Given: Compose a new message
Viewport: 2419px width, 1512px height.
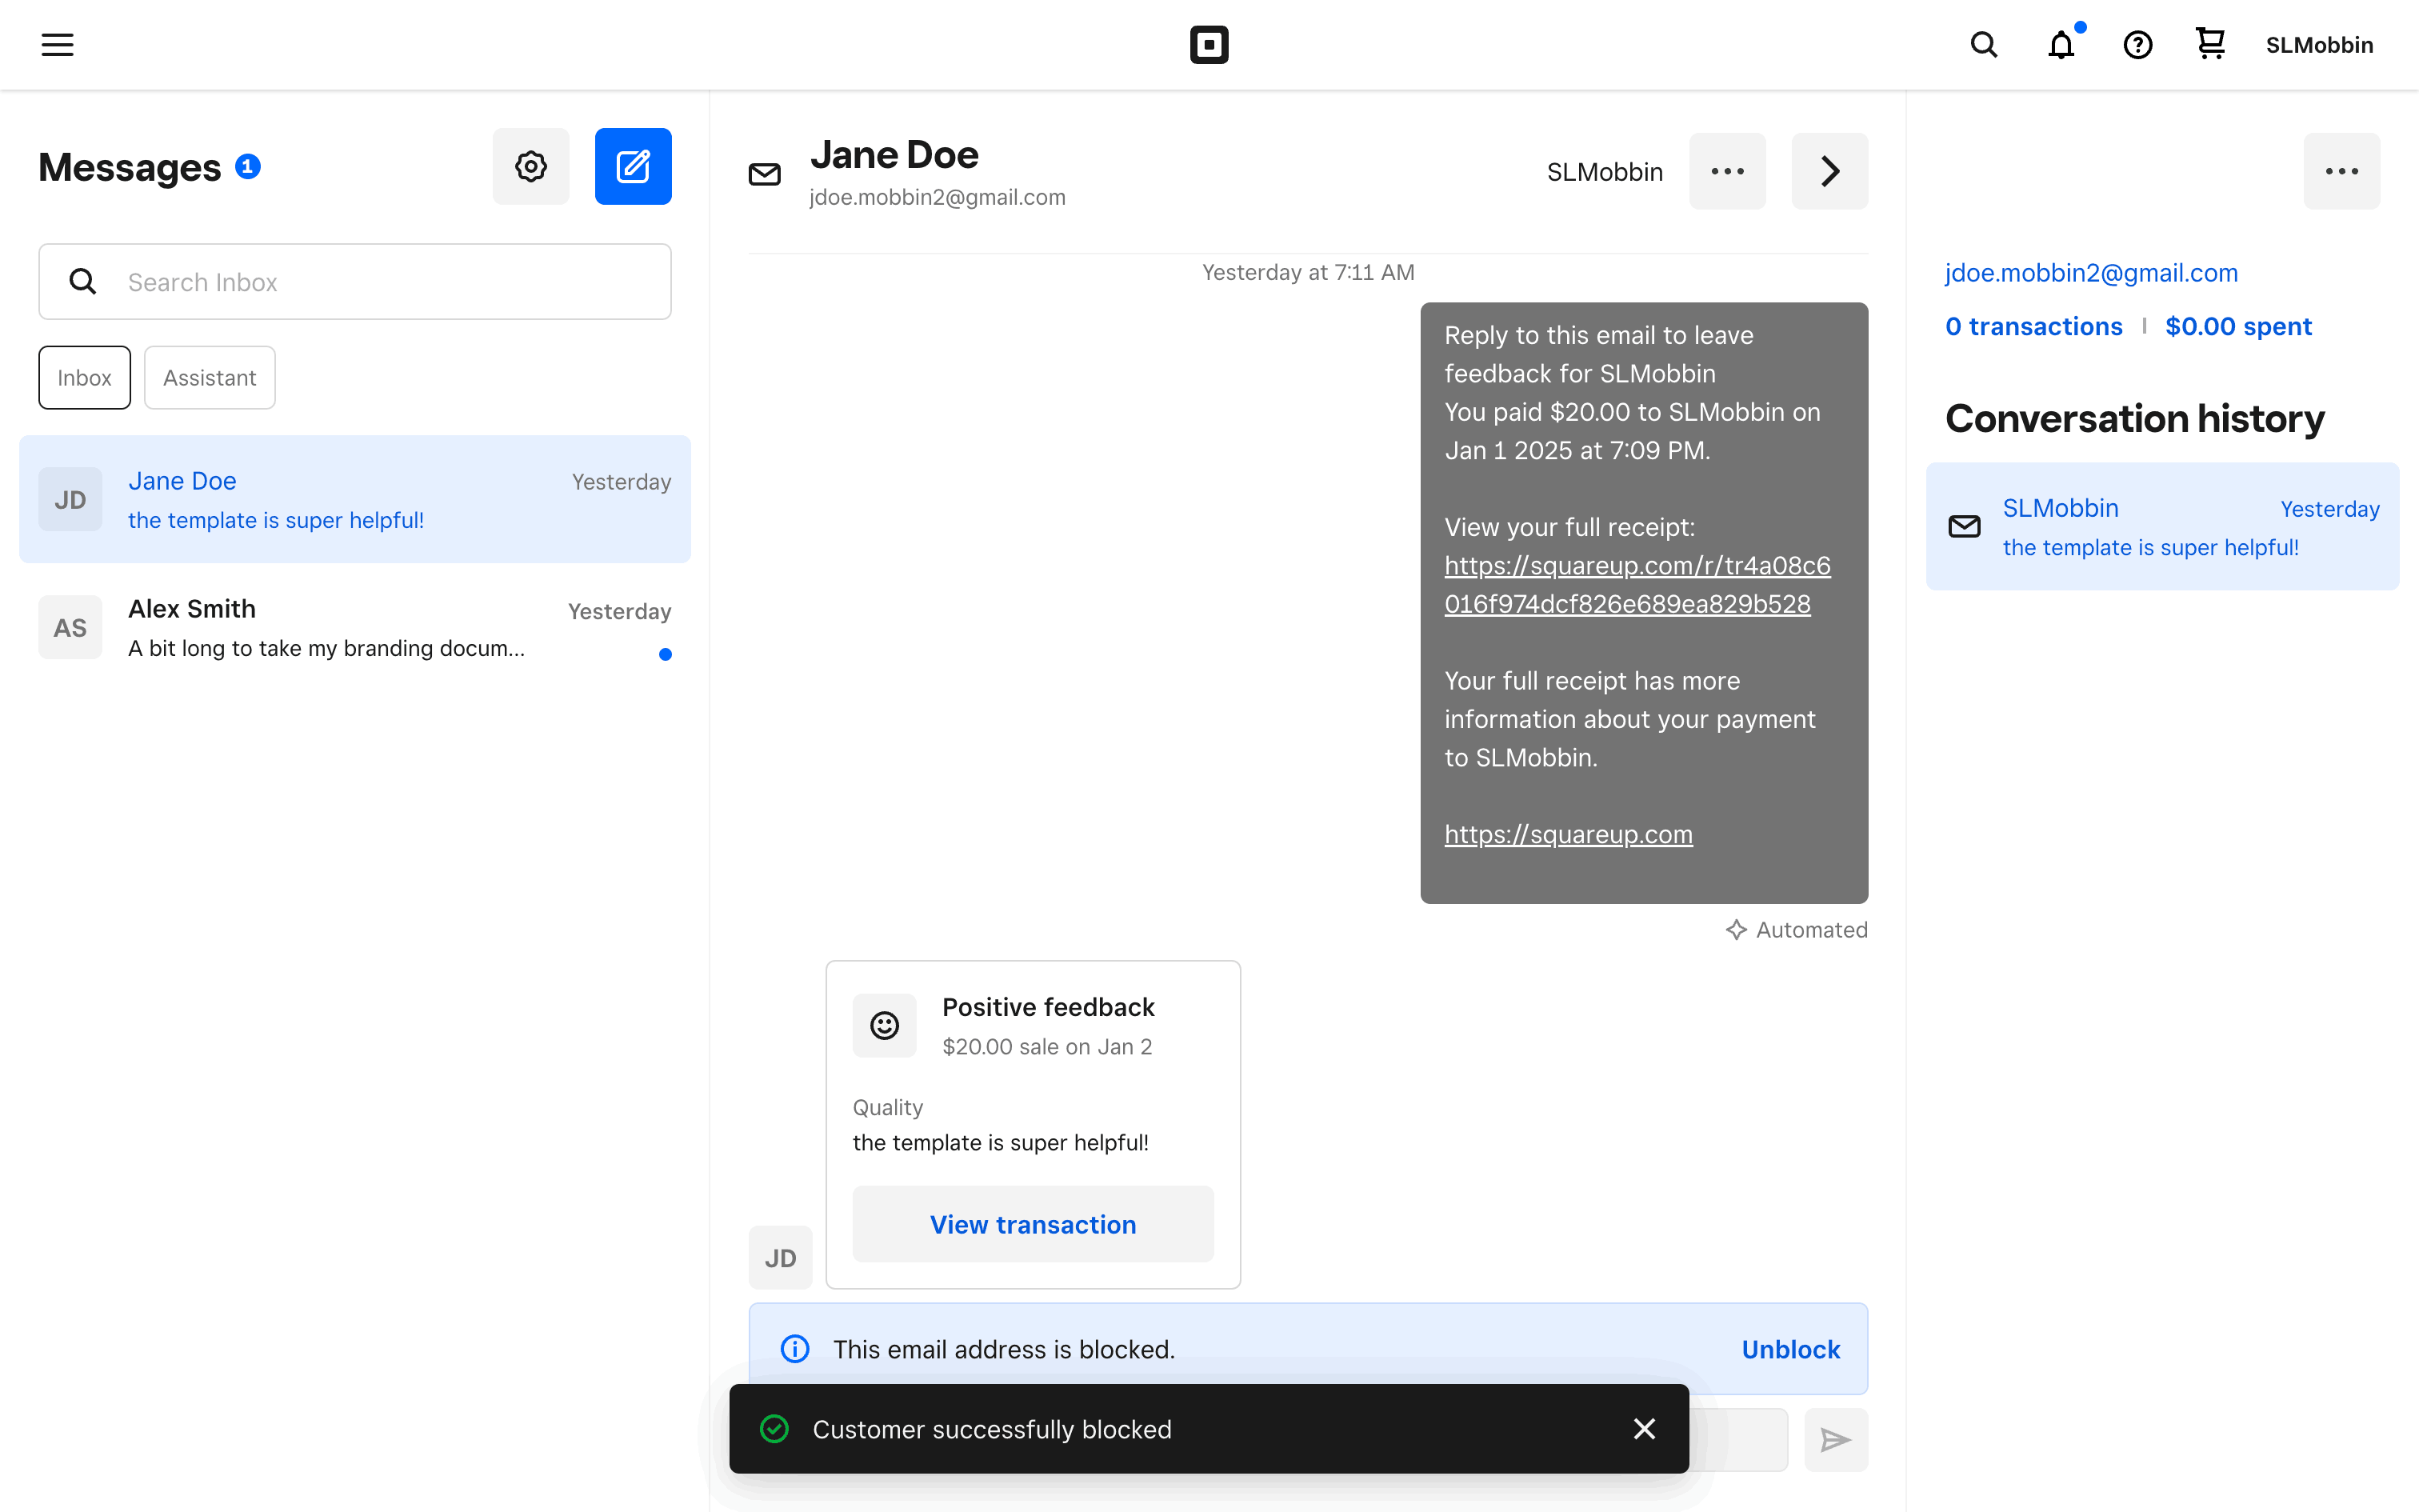Looking at the screenshot, I should pyautogui.click(x=633, y=166).
